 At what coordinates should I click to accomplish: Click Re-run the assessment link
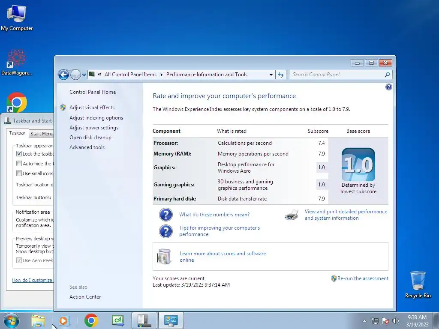pyautogui.click(x=363, y=278)
